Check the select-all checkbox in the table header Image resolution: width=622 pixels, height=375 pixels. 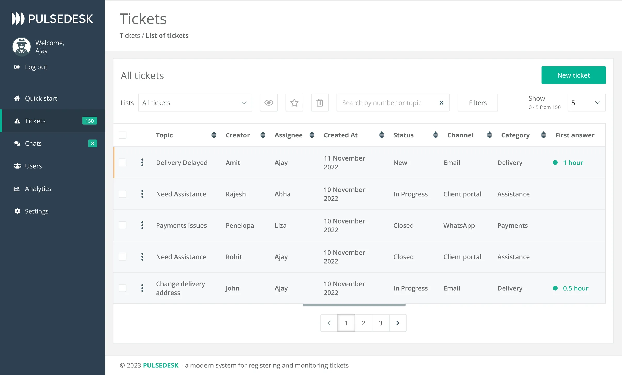pos(123,135)
